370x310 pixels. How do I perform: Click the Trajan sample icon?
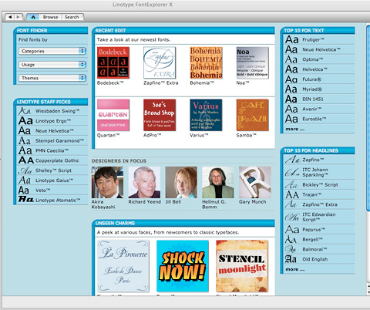tap(292, 194)
